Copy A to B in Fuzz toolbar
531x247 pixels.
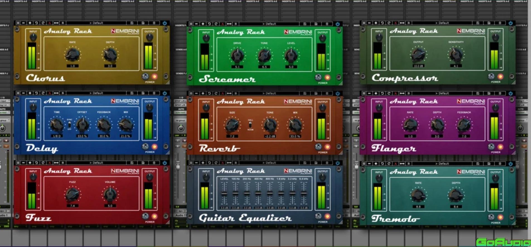pyautogui.click(x=56, y=163)
